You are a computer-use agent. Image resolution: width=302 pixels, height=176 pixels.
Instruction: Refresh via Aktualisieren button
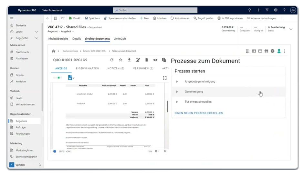180,18
